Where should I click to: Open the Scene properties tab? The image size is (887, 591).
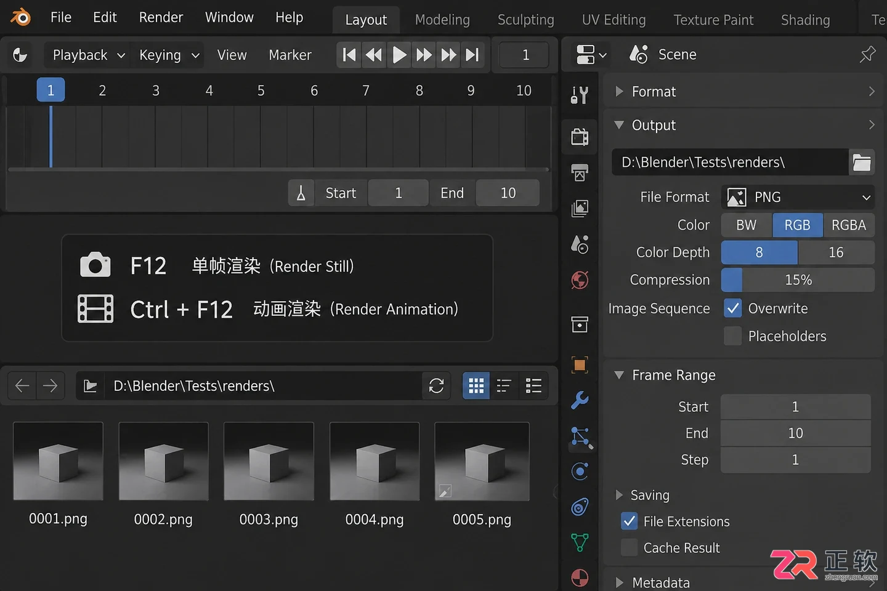pyautogui.click(x=580, y=244)
